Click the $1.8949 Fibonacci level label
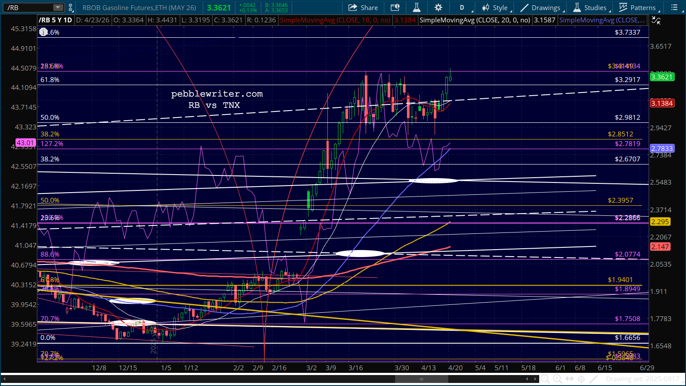The width and height of the screenshot is (686, 386). pos(628,289)
